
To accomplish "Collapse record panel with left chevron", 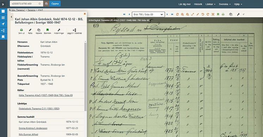I will (x=11, y=17).
